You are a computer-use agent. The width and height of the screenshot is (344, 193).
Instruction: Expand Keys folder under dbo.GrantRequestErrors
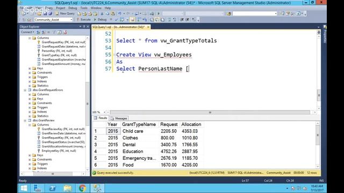tap(30, 99)
